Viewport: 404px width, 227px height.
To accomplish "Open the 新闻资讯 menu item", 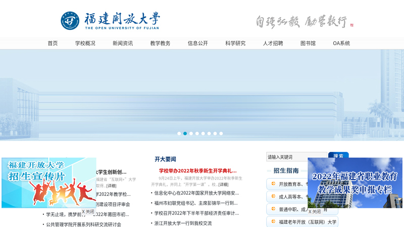I will (123, 43).
